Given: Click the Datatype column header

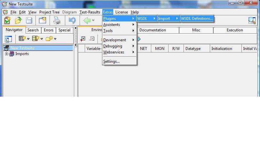Looking at the screenshot, I should coord(193,49).
